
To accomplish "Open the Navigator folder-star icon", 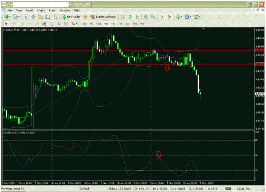I will [40, 17].
